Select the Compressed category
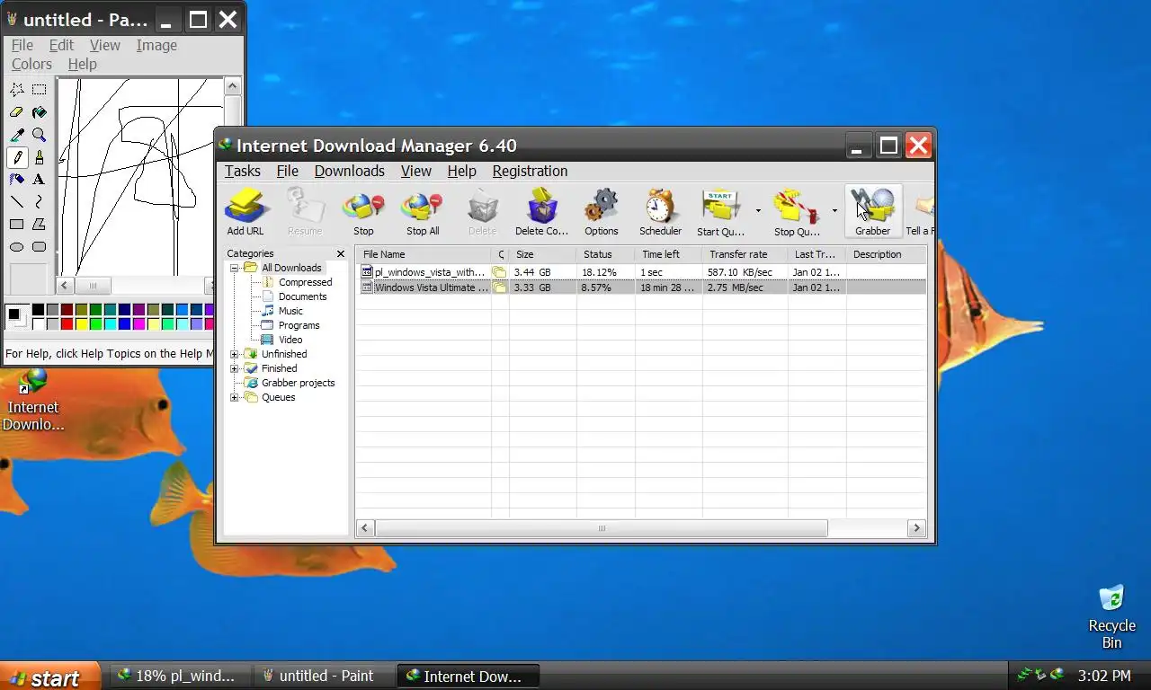1151x690 pixels. pyautogui.click(x=305, y=282)
